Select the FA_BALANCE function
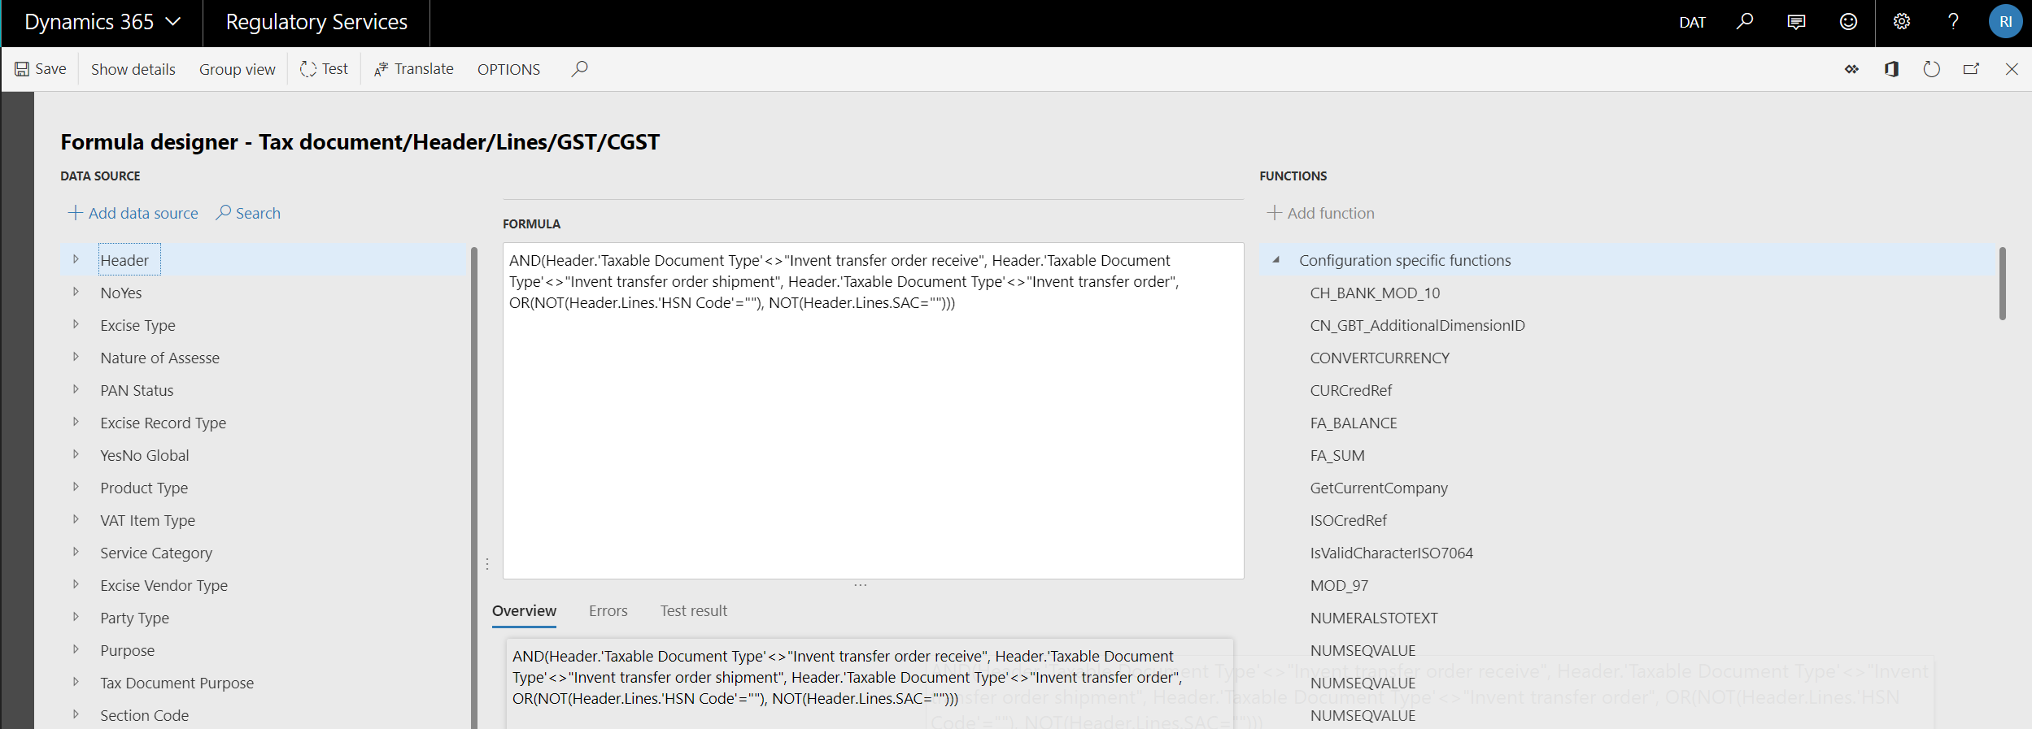This screenshot has height=729, width=2032. (1354, 423)
